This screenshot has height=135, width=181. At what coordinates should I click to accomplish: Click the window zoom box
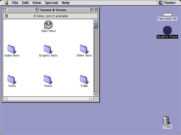pos(92,10)
